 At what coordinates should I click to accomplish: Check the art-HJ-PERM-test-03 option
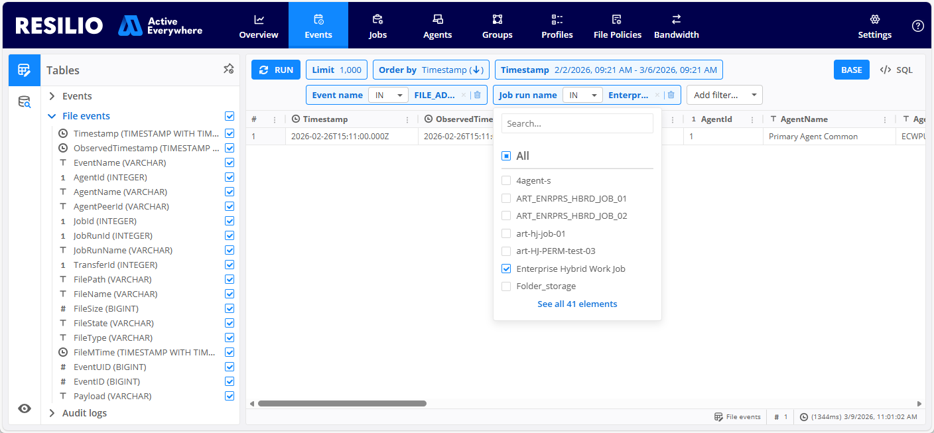click(x=506, y=251)
